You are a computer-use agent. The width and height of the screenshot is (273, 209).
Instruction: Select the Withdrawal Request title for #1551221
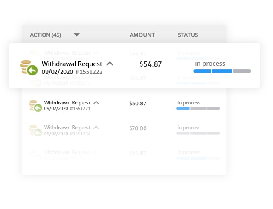click(x=67, y=103)
